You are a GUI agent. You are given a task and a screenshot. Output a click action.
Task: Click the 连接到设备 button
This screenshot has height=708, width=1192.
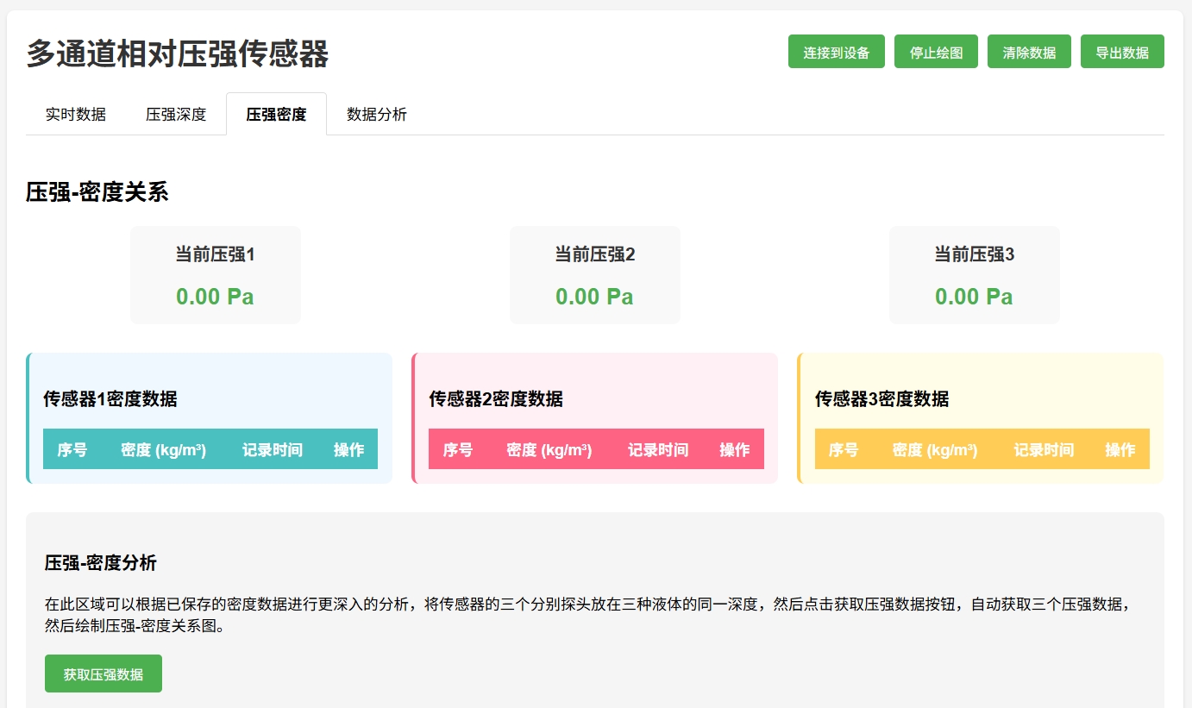(836, 52)
